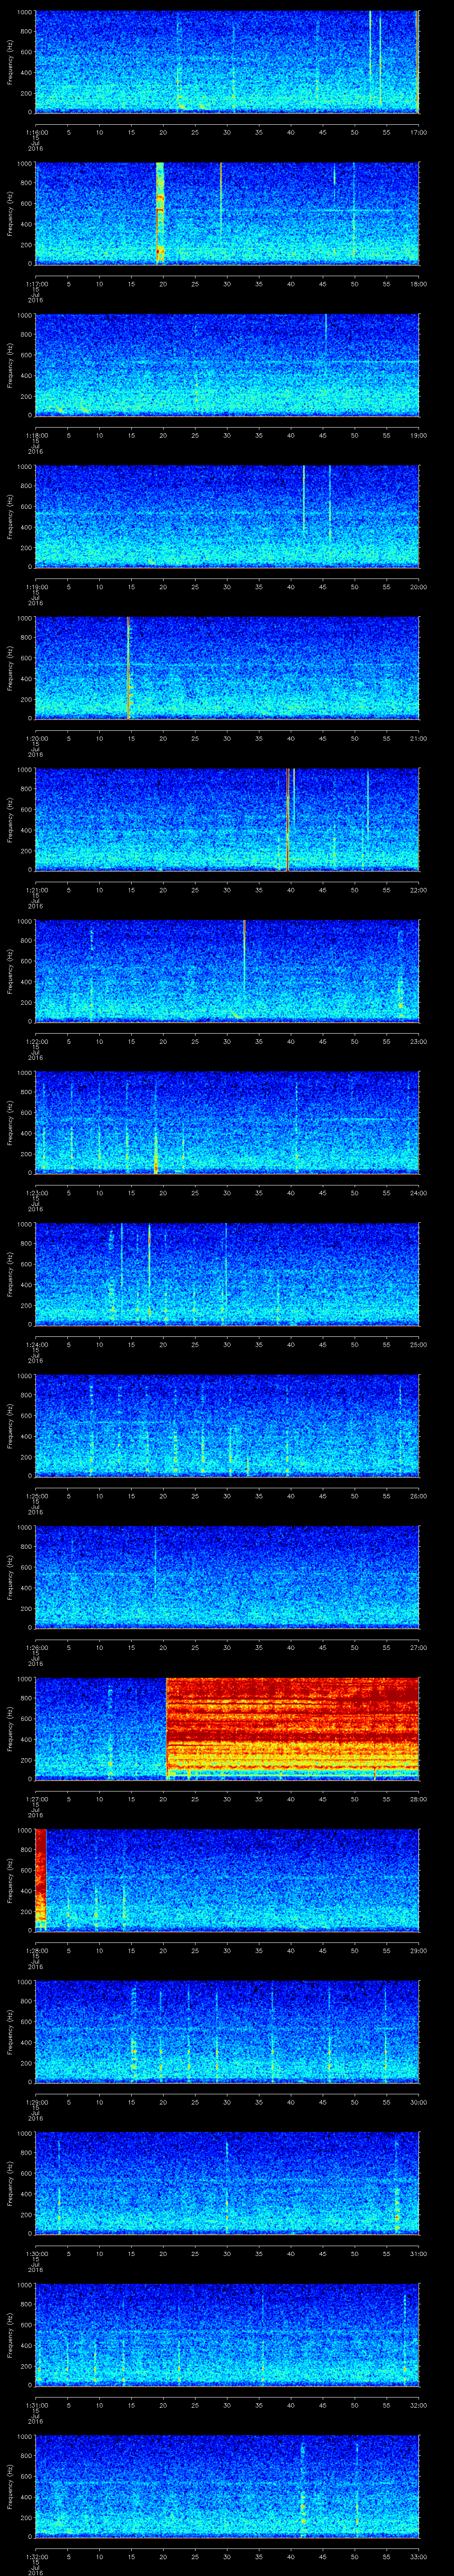Click the 1:21:00 start time label

pos(36,890)
